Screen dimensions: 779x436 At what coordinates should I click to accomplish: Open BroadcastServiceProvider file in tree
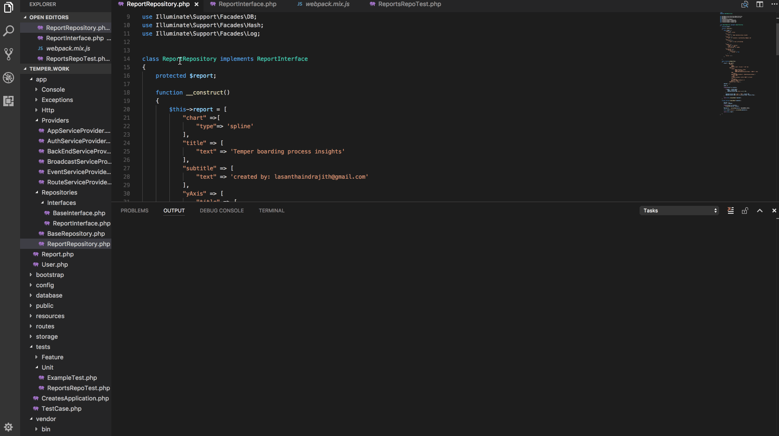[66, 162]
